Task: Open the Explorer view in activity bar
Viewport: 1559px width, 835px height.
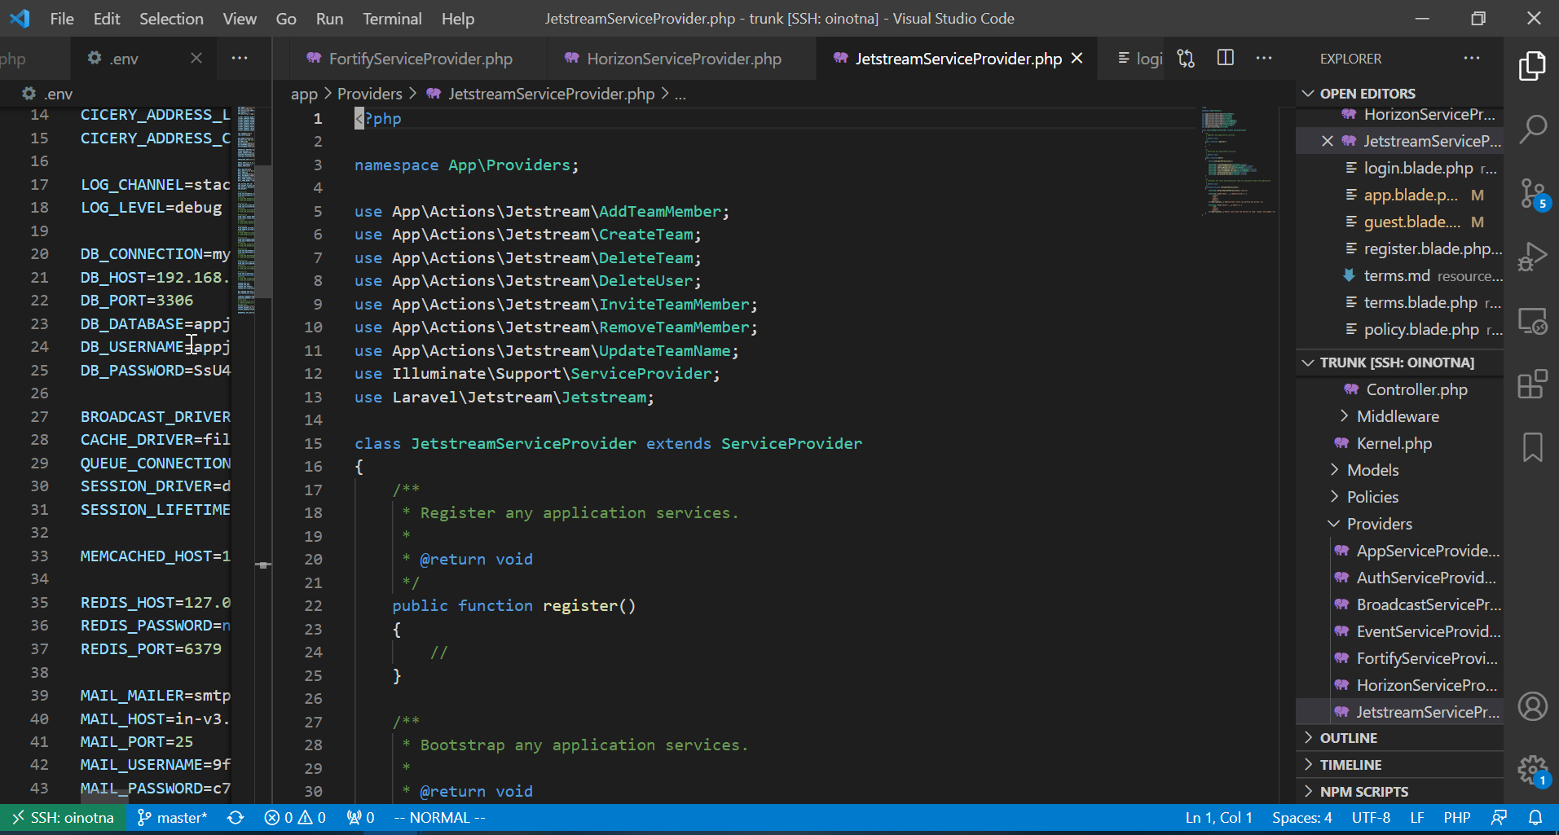Action: pyautogui.click(x=1532, y=66)
